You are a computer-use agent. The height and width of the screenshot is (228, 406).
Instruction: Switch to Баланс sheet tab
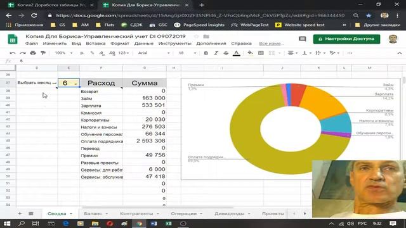pos(93,213)
